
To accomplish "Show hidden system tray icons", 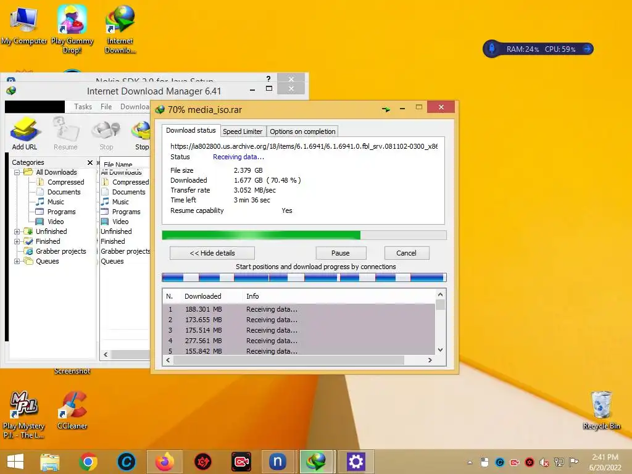I will (470, 463).
